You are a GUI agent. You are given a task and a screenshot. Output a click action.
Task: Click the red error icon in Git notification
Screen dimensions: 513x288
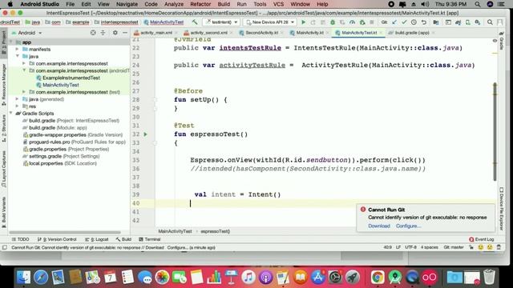(363, 210)
